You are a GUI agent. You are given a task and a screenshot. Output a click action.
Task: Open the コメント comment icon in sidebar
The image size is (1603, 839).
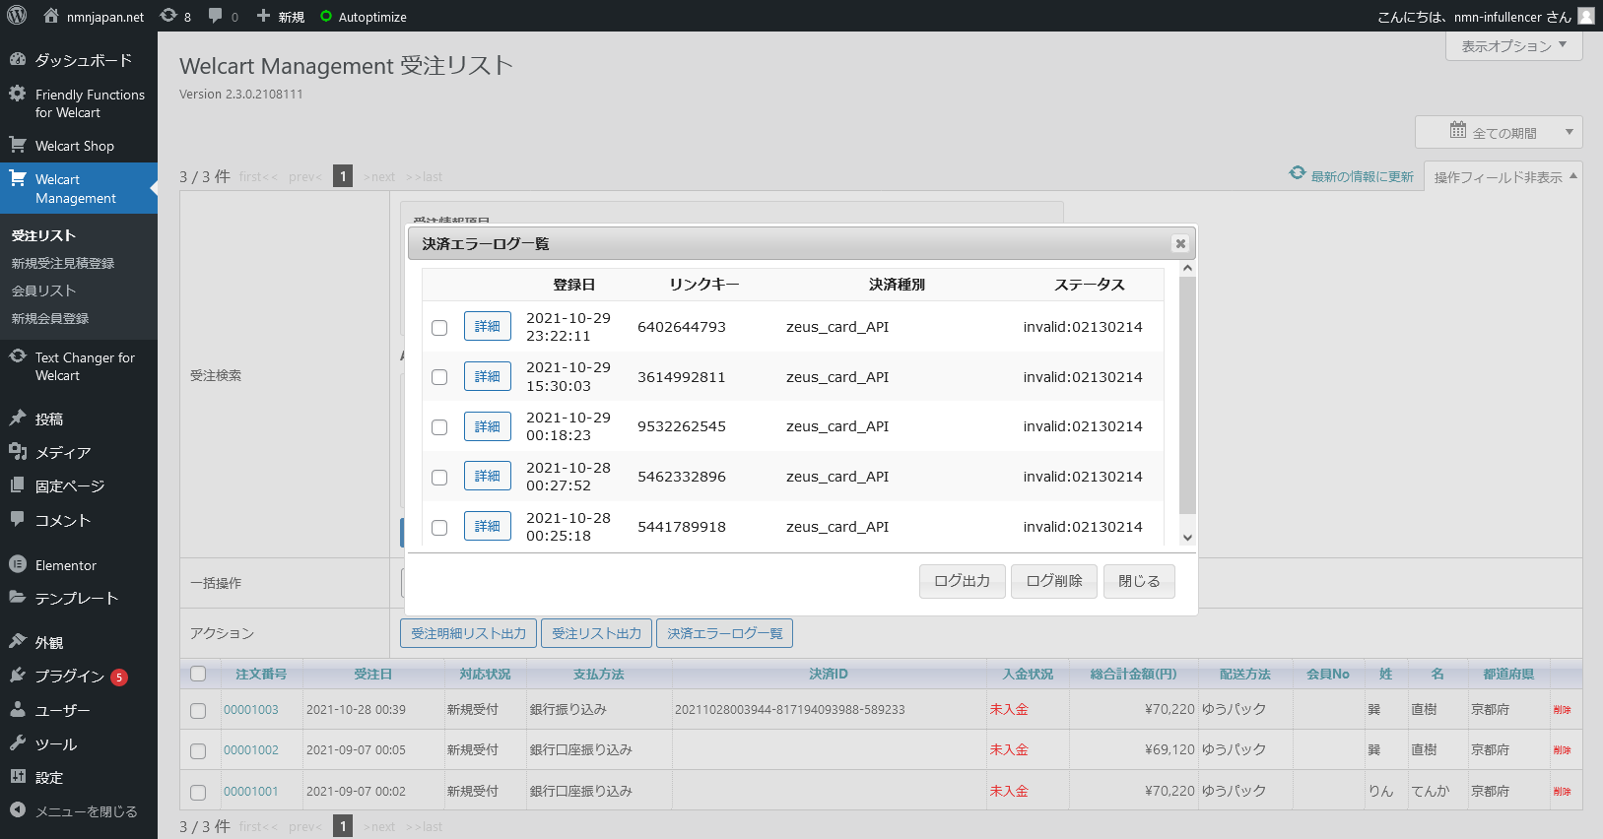point(17,519)
